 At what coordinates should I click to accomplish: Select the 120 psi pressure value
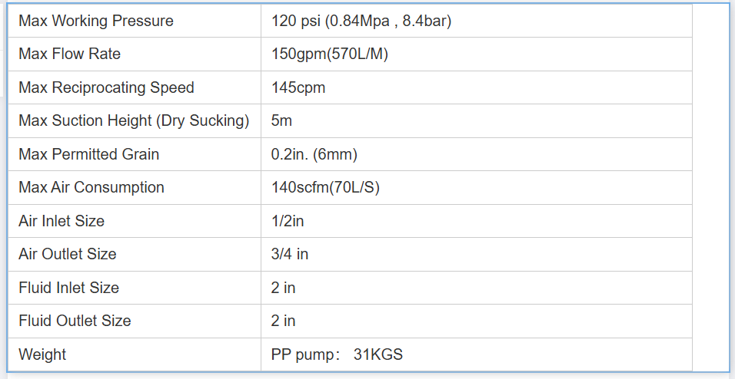coord(361,21)
